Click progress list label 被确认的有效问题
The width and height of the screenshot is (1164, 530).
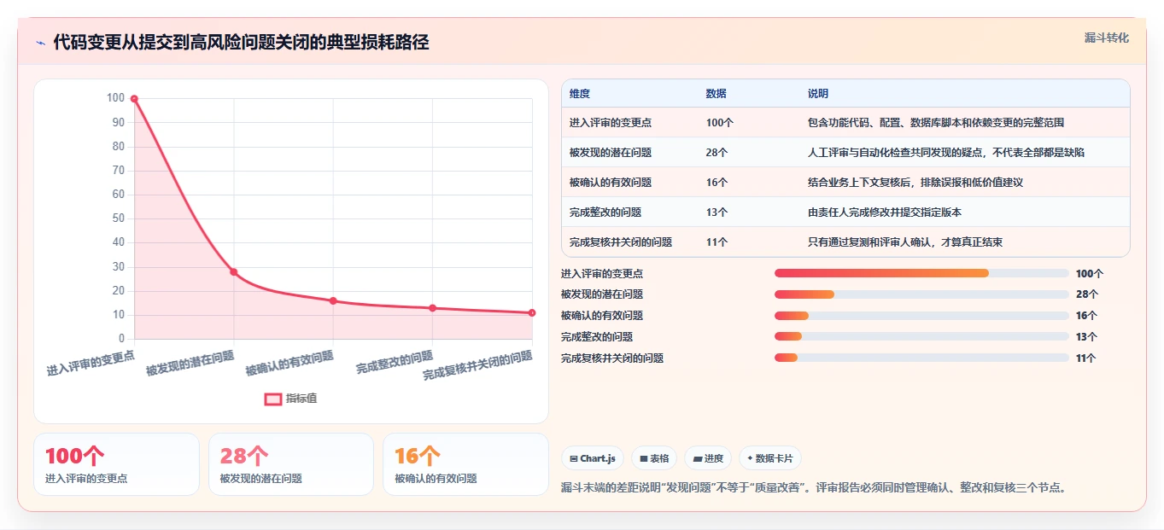tap(602, 316)
